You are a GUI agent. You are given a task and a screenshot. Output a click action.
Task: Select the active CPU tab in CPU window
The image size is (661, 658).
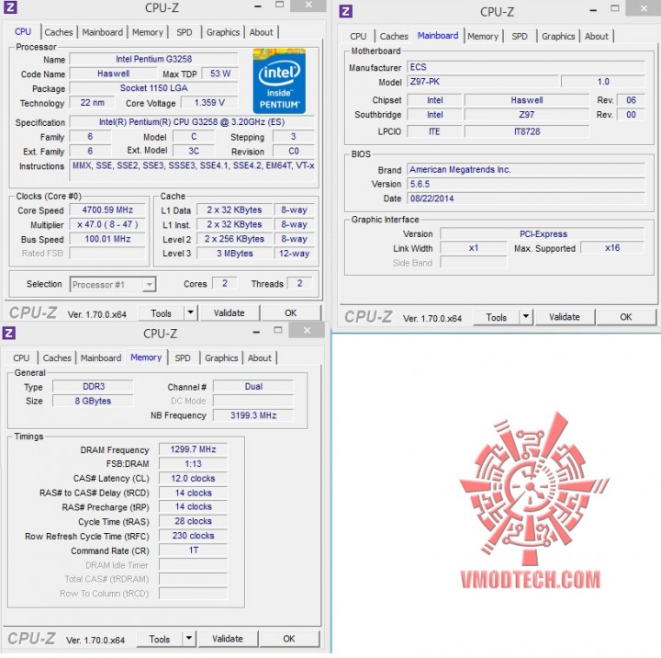23,31
